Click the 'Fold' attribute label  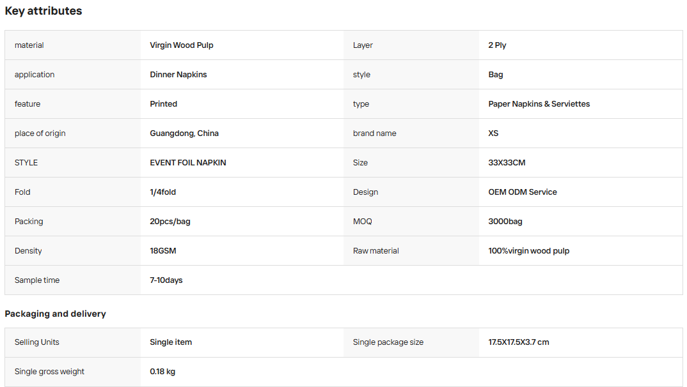[22, 192]
